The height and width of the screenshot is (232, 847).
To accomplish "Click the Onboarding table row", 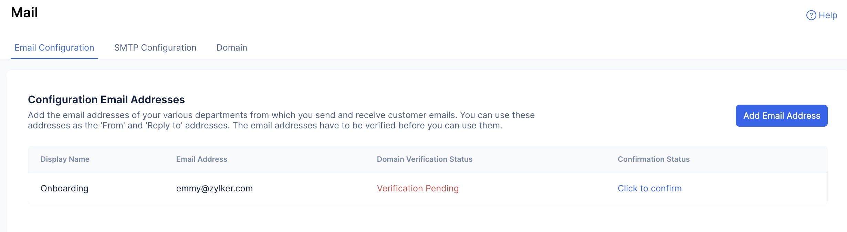I will click(x=428, y=188).
